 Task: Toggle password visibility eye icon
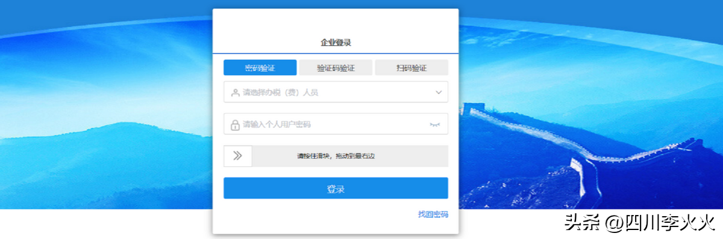[435, 124]
